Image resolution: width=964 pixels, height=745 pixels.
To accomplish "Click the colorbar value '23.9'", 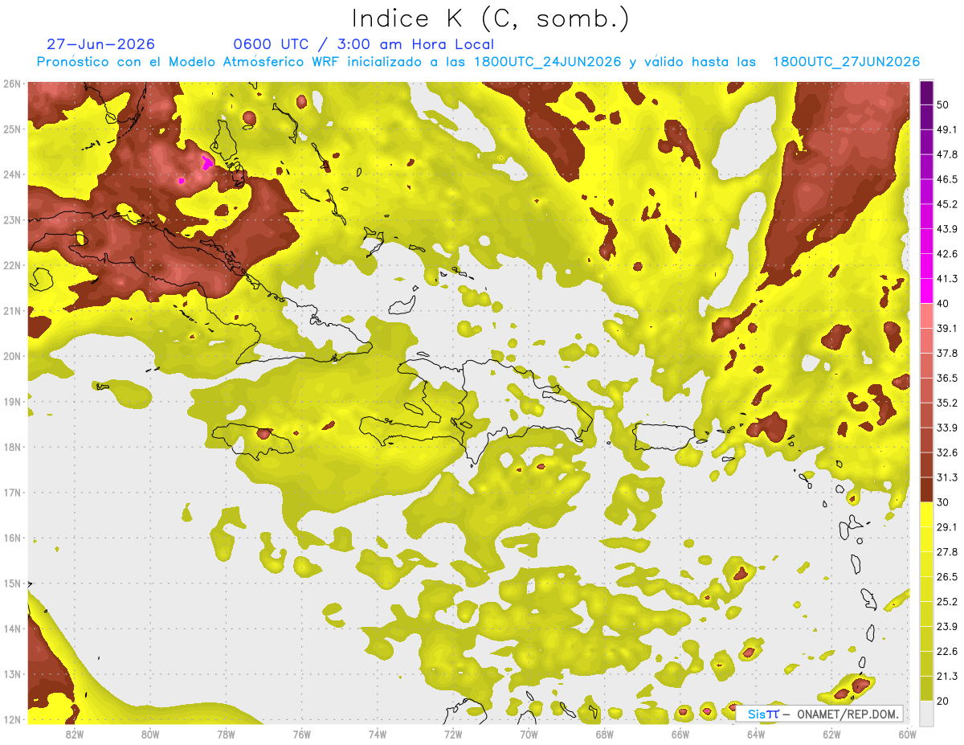I will [x=946, y=626].
